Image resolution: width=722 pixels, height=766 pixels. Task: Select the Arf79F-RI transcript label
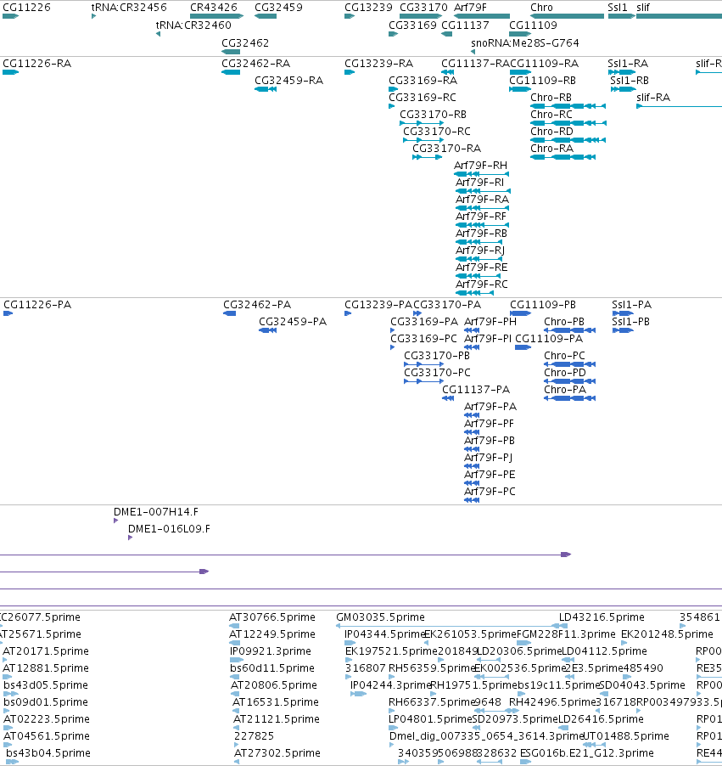pos(479,183)
